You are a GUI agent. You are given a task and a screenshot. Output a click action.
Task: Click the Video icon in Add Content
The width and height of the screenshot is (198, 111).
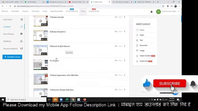click(137, 35)
